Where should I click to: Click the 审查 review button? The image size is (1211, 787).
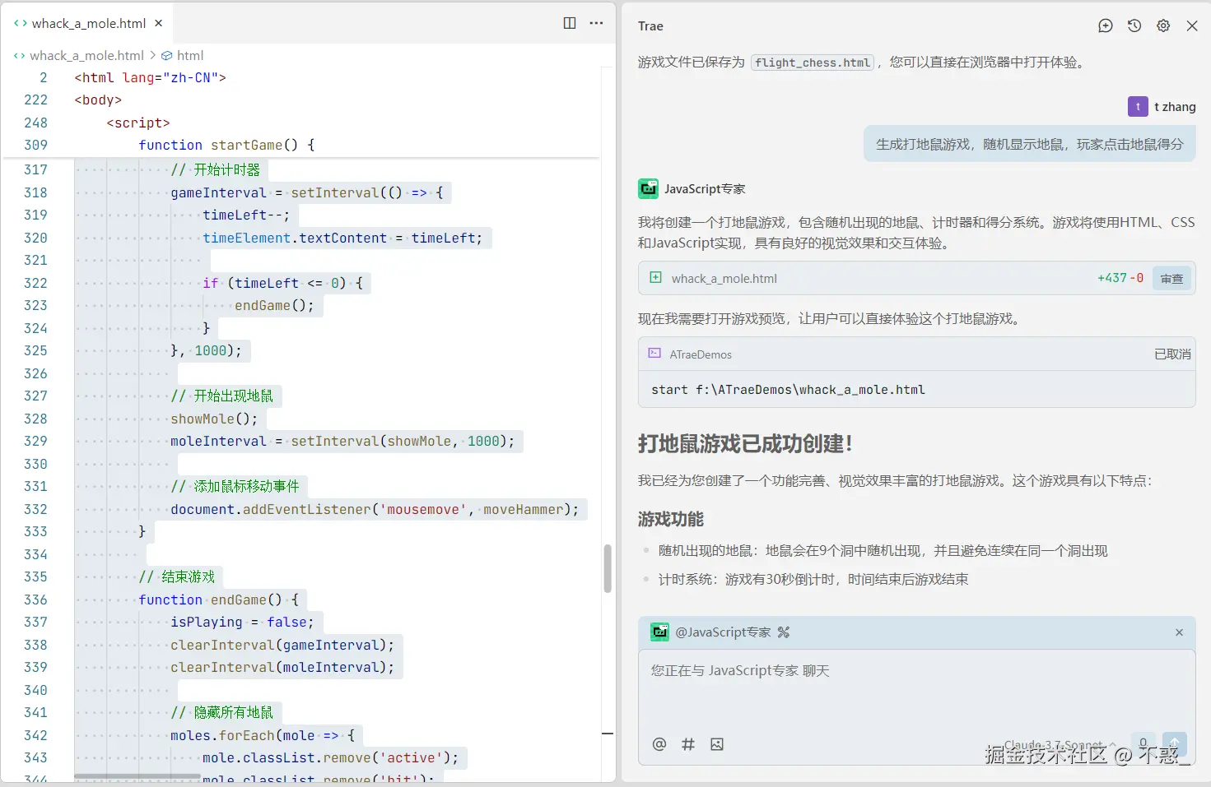pos(1171,279)
